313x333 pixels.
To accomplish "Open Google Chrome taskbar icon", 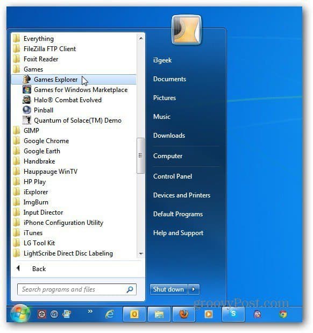I will (x=283, y=314).
